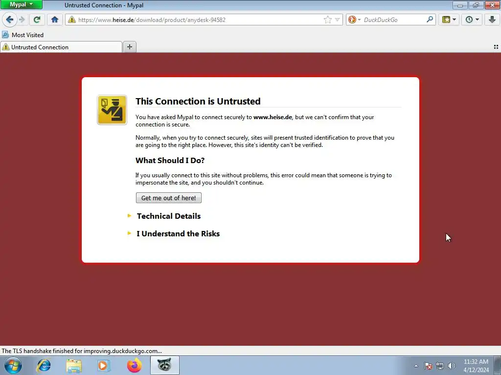
Task: Open Windows Media Player from the taskbar
Action: click(104, 365)
